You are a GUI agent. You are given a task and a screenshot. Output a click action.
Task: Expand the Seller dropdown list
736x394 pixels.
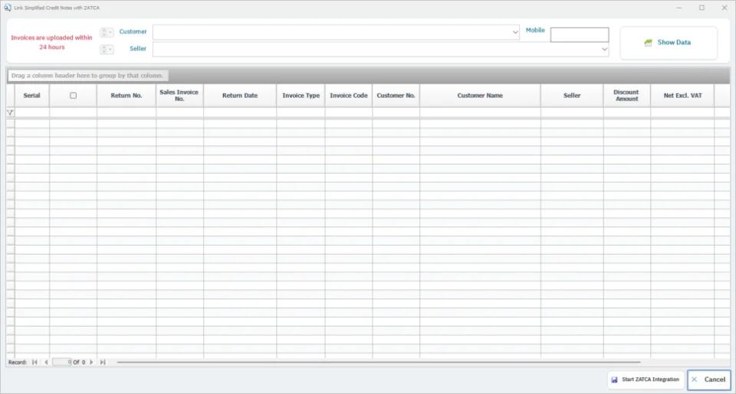tap(604, 49)
